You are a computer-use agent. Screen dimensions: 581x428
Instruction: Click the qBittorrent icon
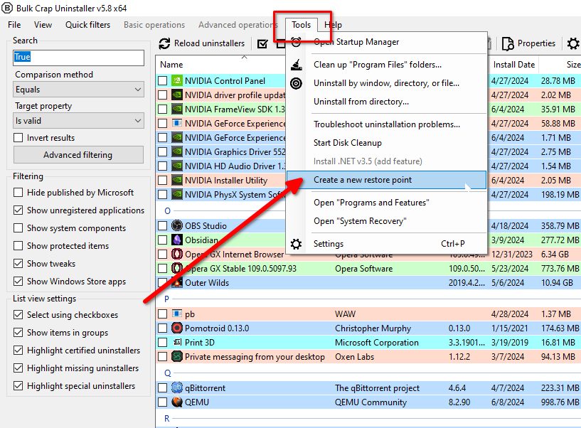click(x=177, y=388)
